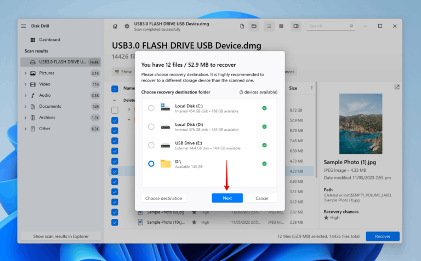Open the Dashboard in sidebar
Screen dimensions: 421x261
click(x=49, y=40)
